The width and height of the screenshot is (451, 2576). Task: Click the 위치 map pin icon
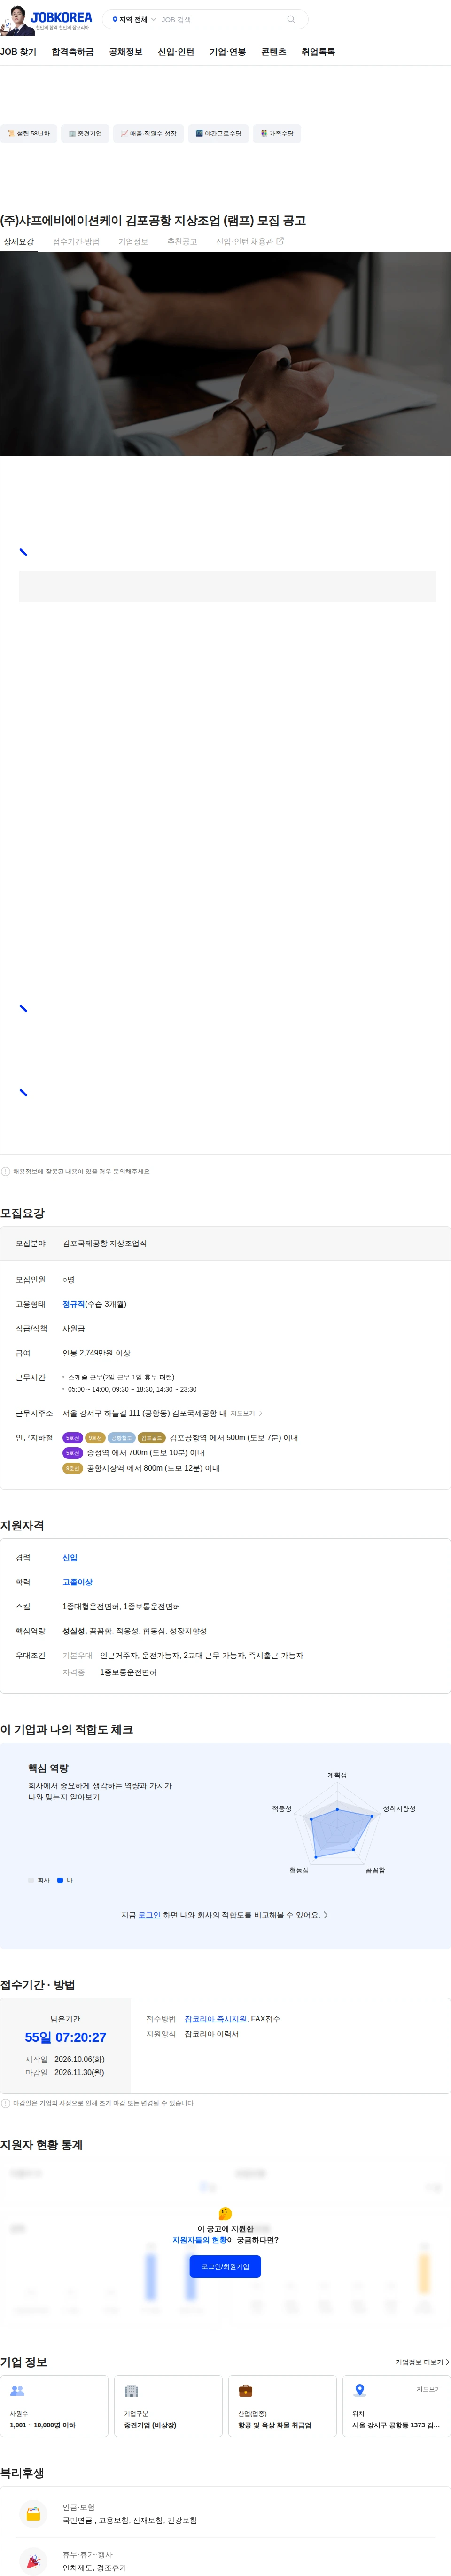(359, 2391)
